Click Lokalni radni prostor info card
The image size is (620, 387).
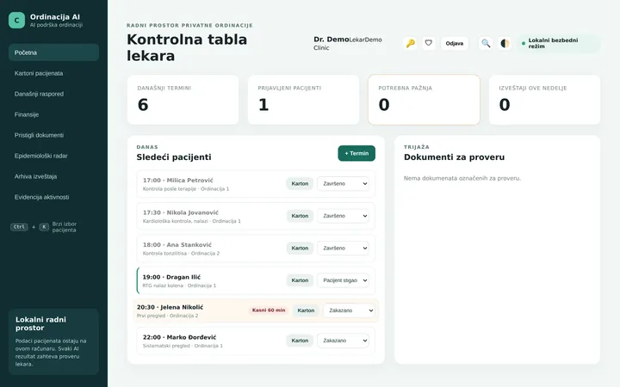click(x=53, y=341)
